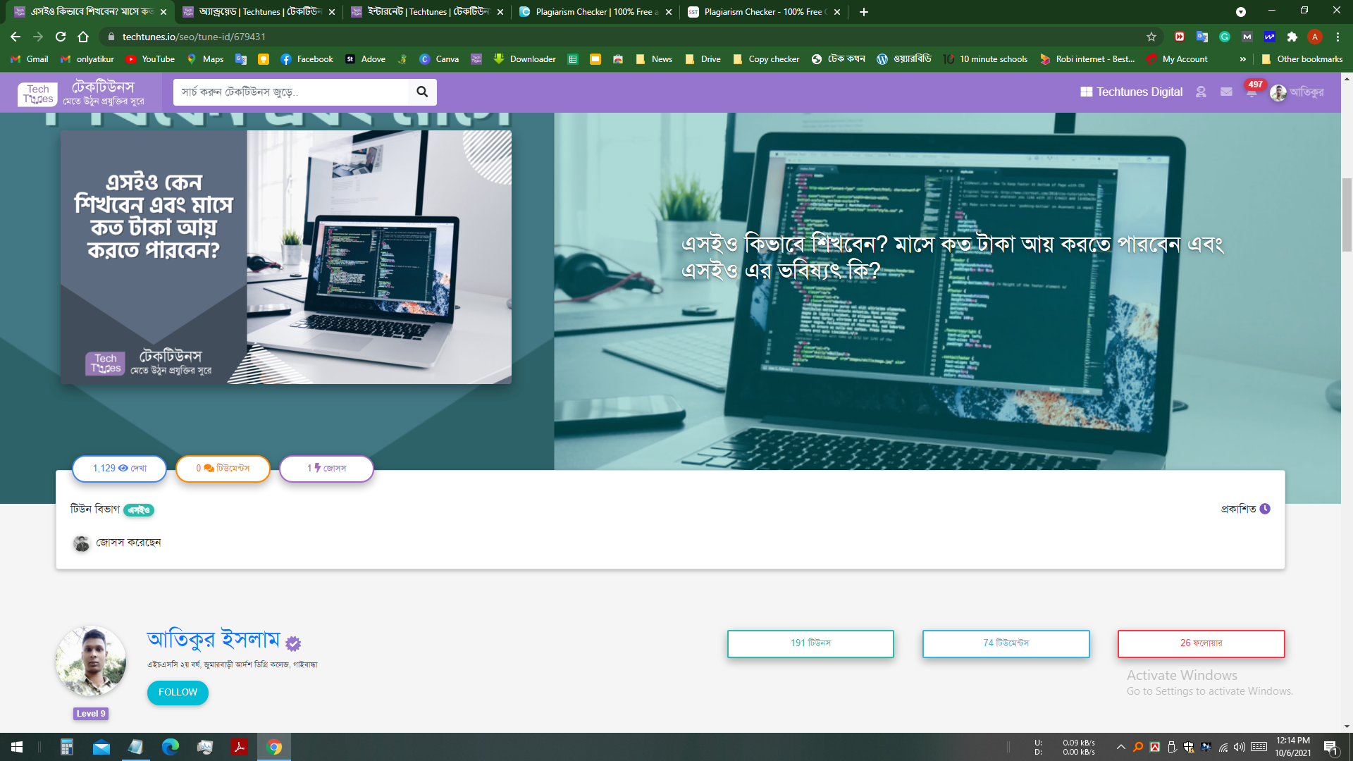Click the user profile icon beside Techtunes Digital

pos(1201,92)
